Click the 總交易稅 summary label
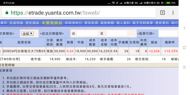Viewport: 190px width, 95px height. coord(142,59)
